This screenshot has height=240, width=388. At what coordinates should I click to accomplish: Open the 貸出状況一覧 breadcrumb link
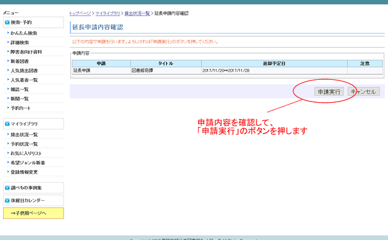[x=137, y=13]
